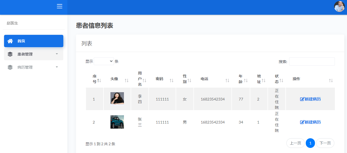Image resolution: width=347 pixels, height=153 pixels.
Task: Click 新建病历 link for 张三
Action: (x=310, y=122)
